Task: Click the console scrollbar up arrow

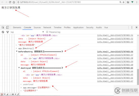Action: click(138, 36)
